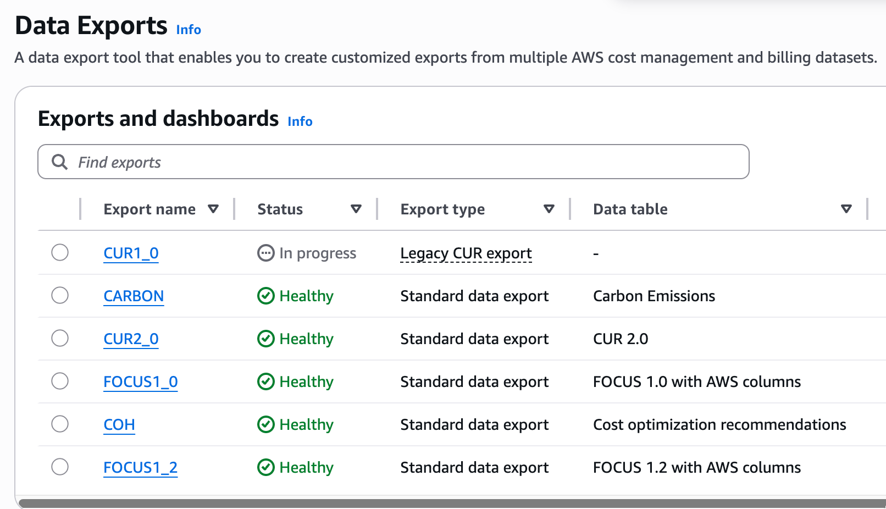Click Standard data export in FOCUS1_0 row
Viewport: 886px width, 509px height.
474,382
